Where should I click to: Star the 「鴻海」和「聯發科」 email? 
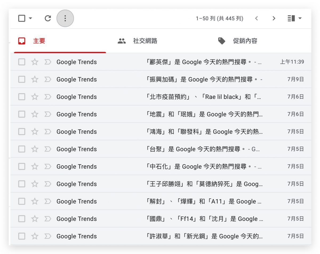tap(35, 132)
